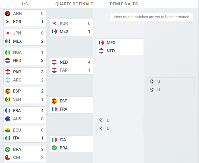The height and width of the screenshot is (163, 199).
Task: Click the Australia flag icon
Action: point(8,119)
